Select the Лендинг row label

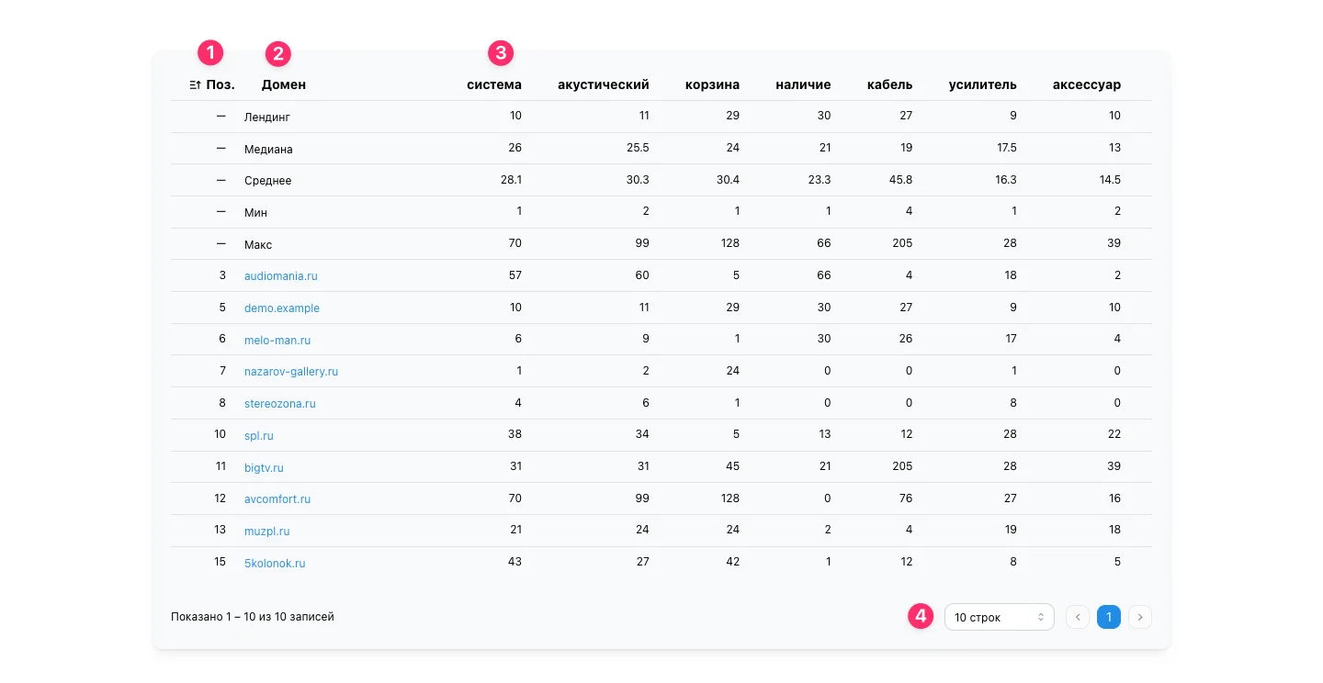267,117
